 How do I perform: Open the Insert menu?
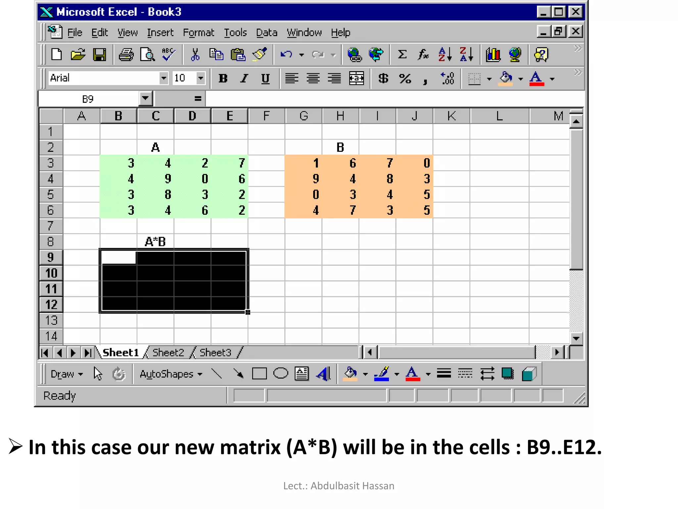(x=160, y=32)
